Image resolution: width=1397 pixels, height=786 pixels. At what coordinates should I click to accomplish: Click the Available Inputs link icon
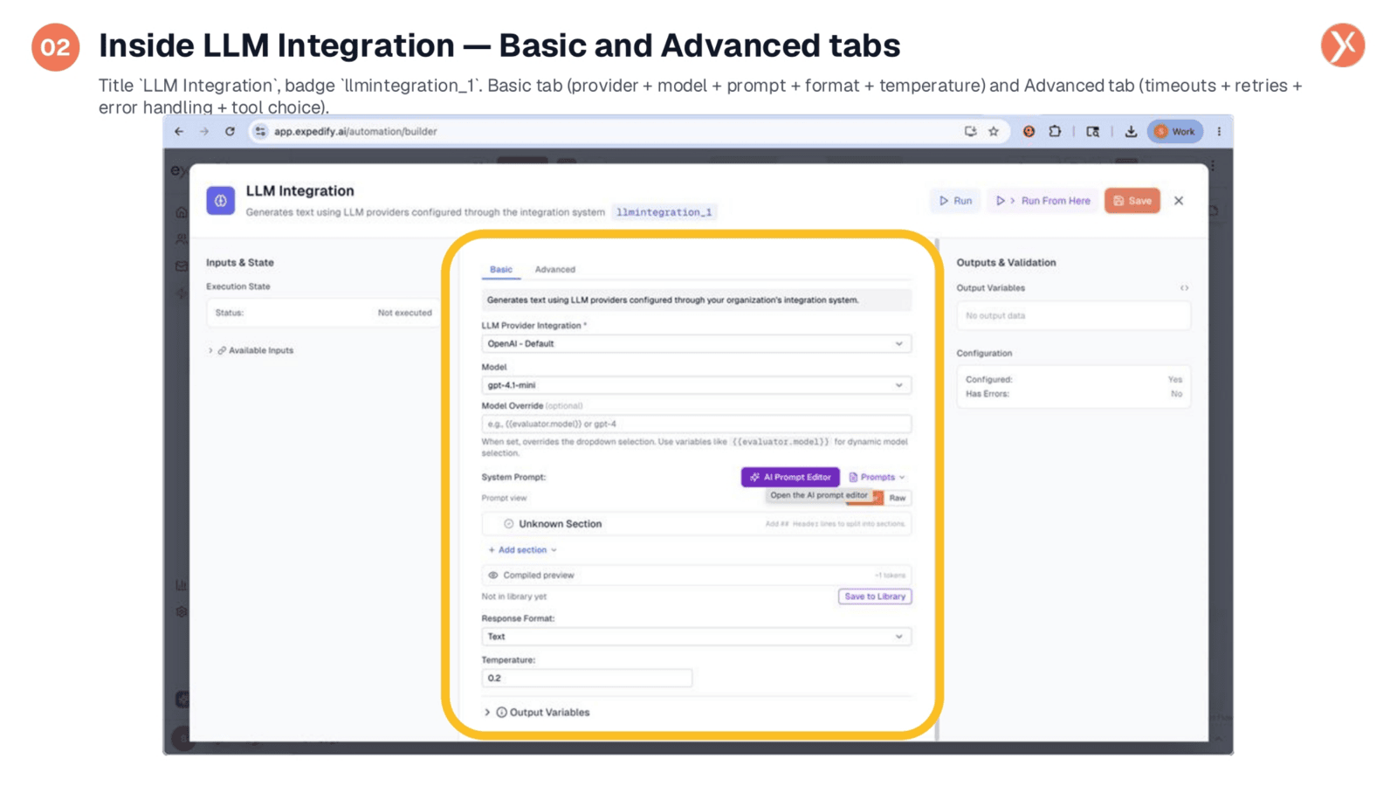coord(222,351)
